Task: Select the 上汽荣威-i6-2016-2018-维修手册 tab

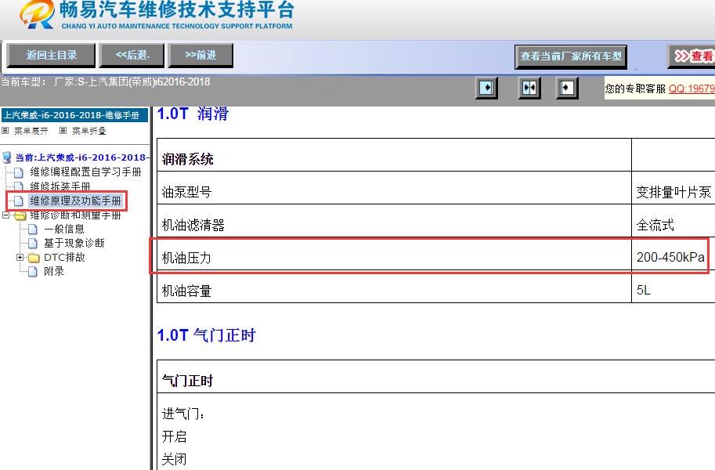Action: 74,115
